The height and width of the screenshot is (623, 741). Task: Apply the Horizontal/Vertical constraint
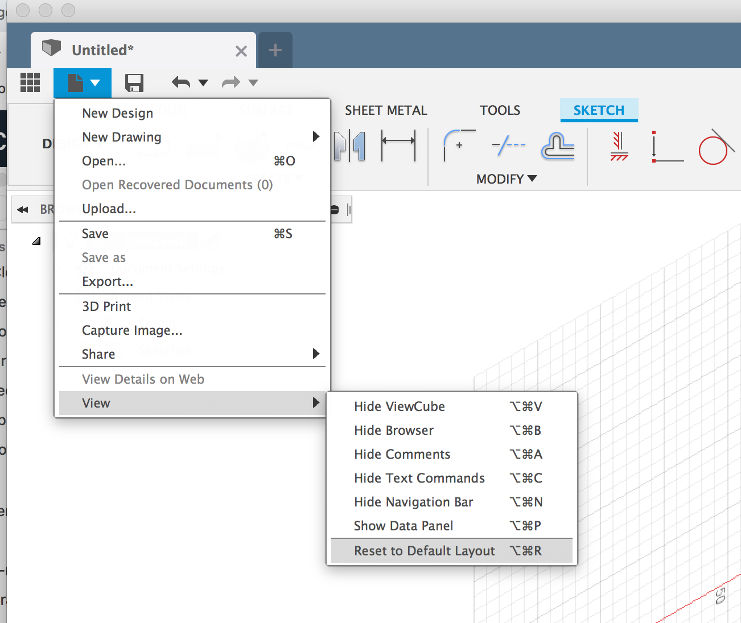click(619, 146)
